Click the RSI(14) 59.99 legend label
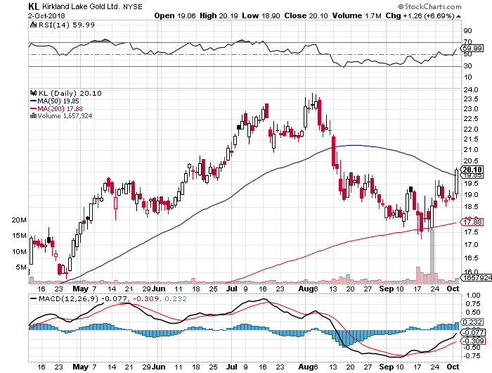The image size is (492, 373). (x=66, y=25)
